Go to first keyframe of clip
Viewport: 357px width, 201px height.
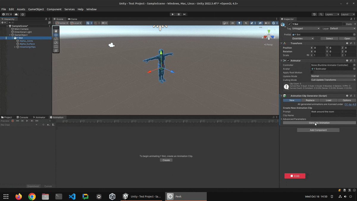tap(17, 121)
